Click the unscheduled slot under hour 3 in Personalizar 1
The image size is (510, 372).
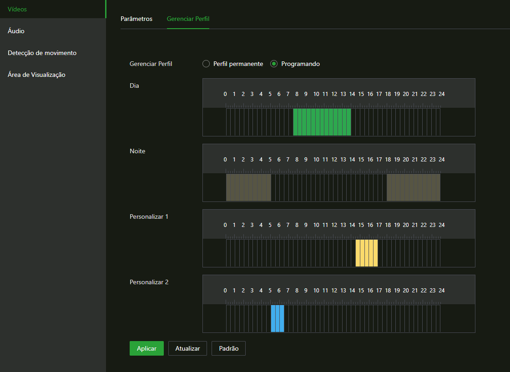255,253
